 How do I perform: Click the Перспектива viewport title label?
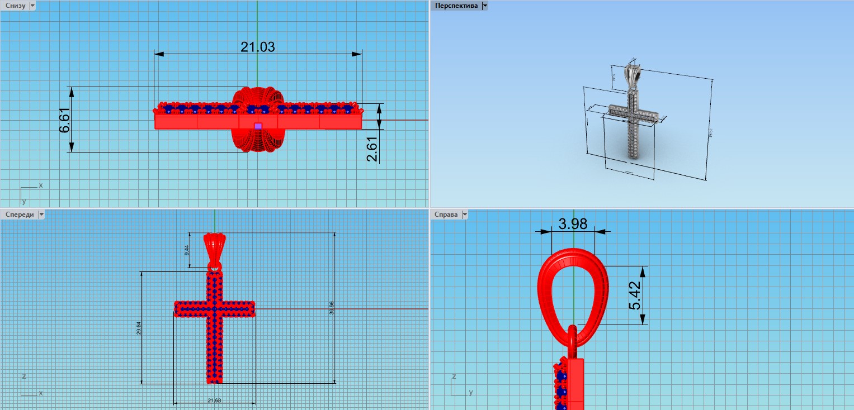(456, 6)
